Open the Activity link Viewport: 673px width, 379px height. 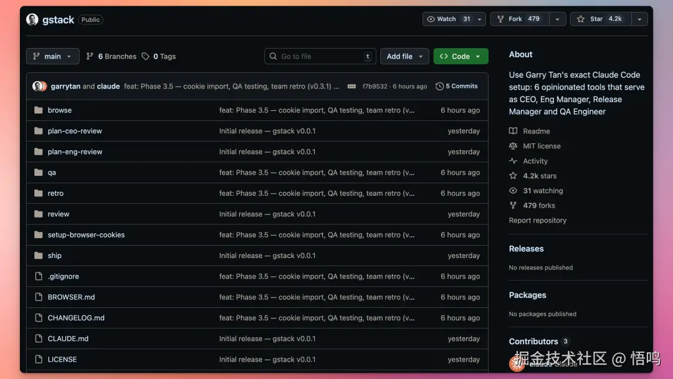click(x=535, y=161)
